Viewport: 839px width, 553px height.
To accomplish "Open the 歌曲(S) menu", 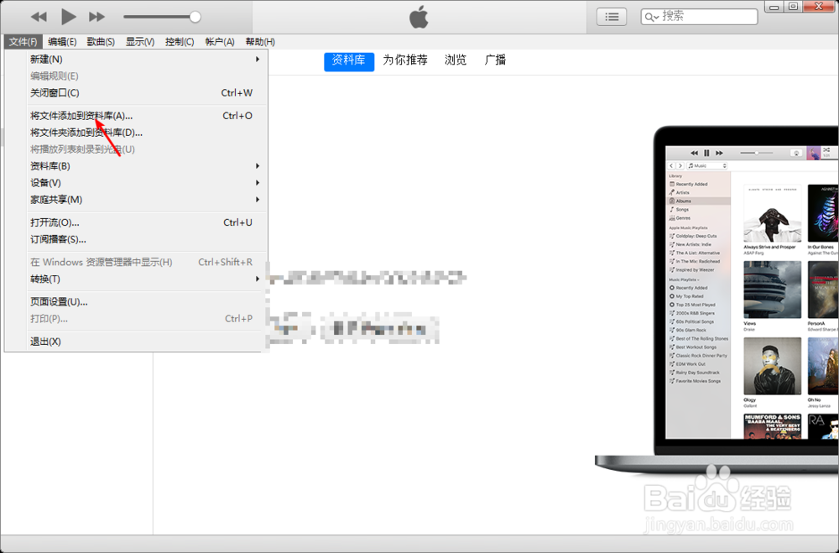I will (x=101, y=42).
